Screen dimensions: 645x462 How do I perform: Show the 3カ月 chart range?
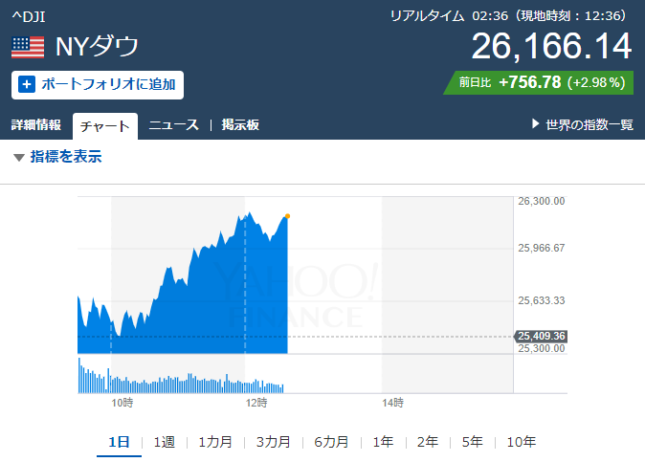point(273,442)
